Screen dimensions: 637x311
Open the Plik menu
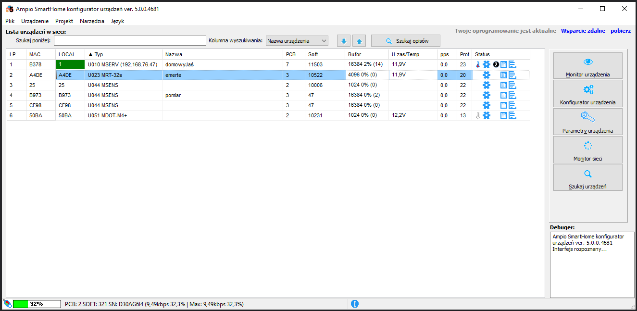point(10,21)
